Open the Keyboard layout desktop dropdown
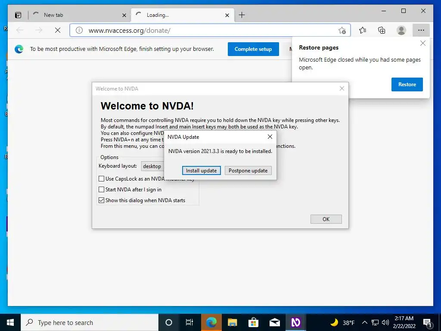Viewport: 441px width, 331px height. coord(152,166)
